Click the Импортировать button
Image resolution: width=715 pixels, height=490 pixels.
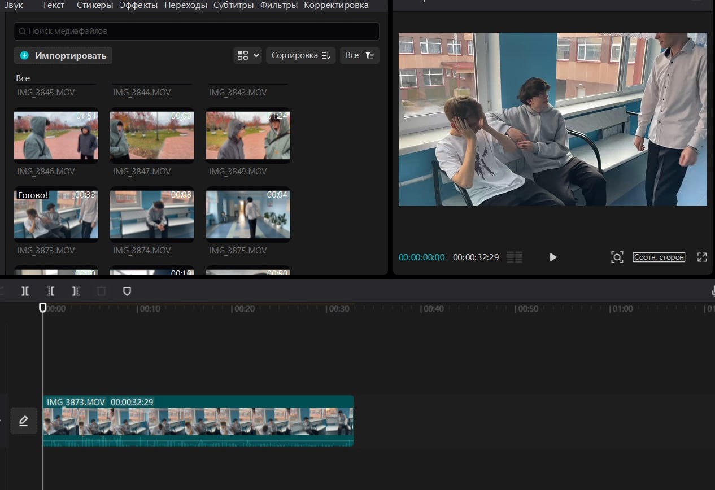[x=63, y=55]
